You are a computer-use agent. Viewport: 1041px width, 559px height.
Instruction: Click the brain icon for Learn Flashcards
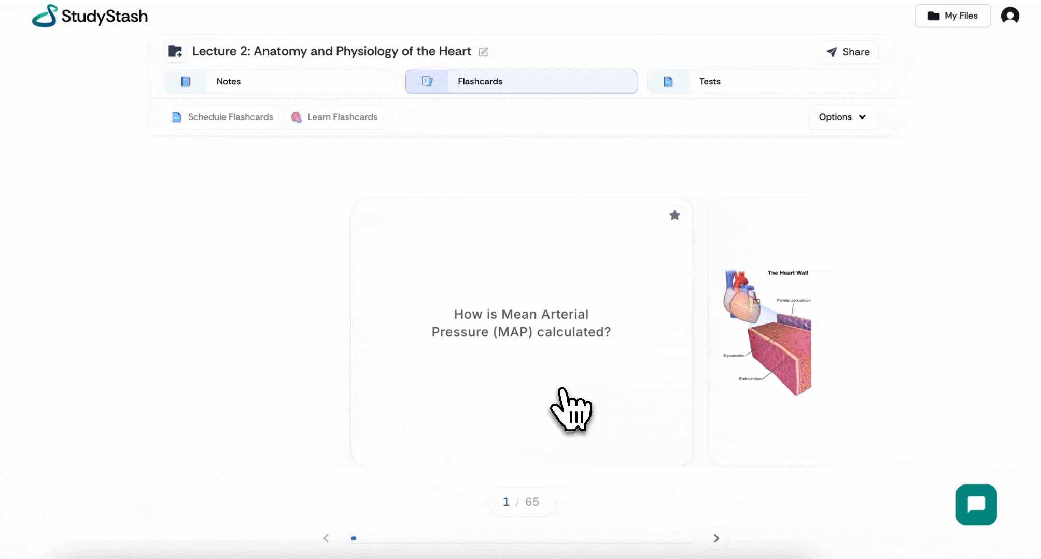[x=296, y=117]
